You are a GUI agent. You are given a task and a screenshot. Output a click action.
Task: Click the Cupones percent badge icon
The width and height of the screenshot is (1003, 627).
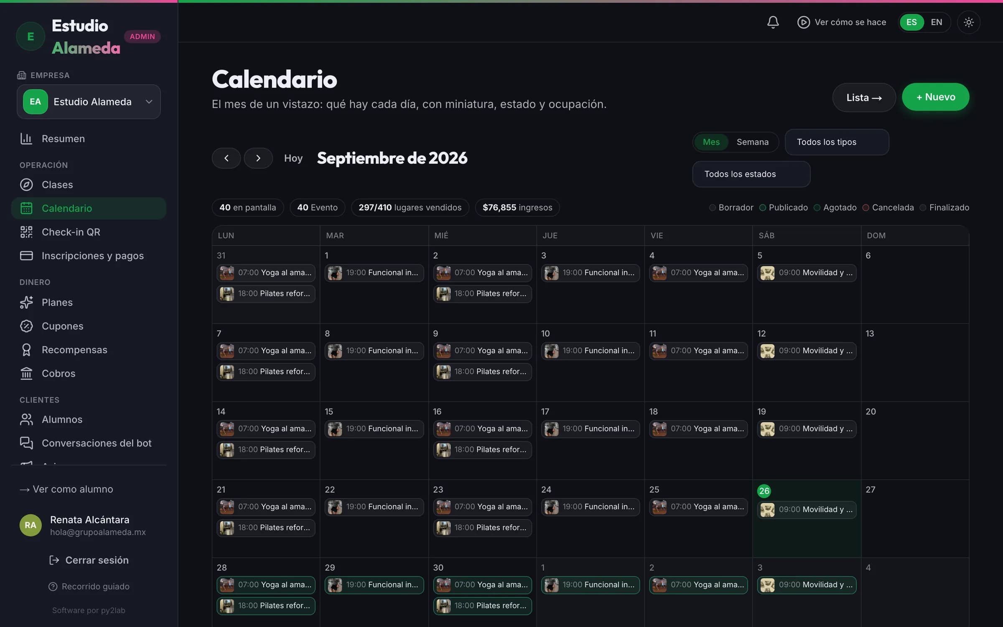[x=26, y=326]
